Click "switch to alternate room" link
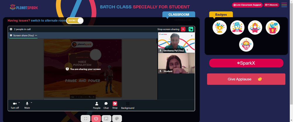Viewport: 293px width, 122px height. [x=49, y=20]
